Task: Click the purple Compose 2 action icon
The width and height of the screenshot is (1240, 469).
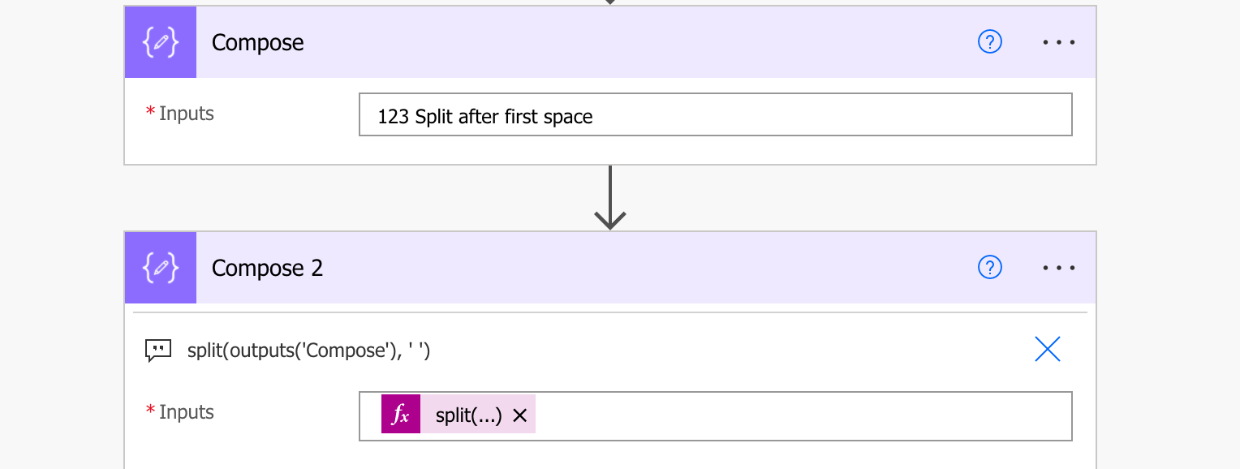Action: pos(161,268)
